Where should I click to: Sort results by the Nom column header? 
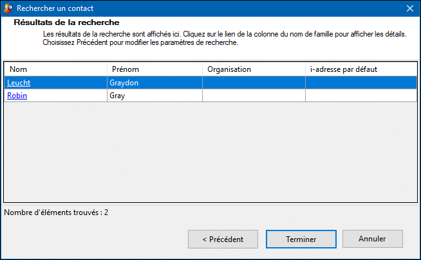55,69
